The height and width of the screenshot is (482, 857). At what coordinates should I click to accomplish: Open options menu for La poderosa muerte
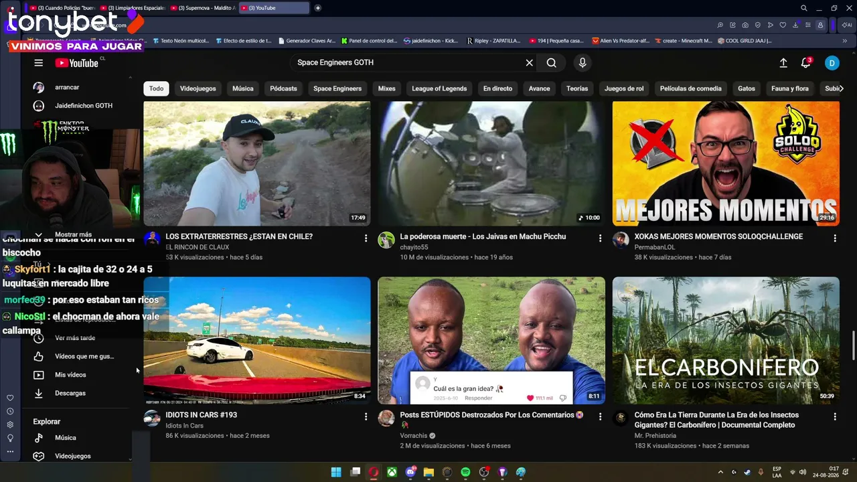[600, 238]
